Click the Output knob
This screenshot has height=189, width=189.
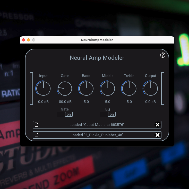pos(151,89)
